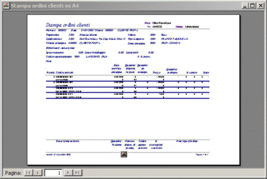
Task: Advance to the next page of preview
Action: [68, 173]
